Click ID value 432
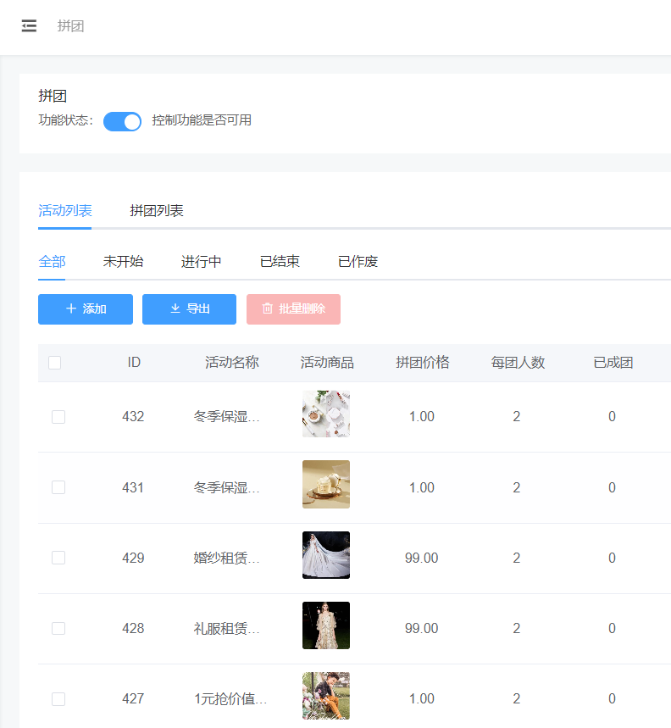The width and height of the screenshot is (671, 728). [x=133, y=416]
